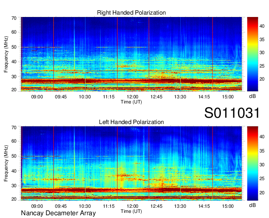Click the 20 MHz tick on Right Handed plot

(14, 90)
